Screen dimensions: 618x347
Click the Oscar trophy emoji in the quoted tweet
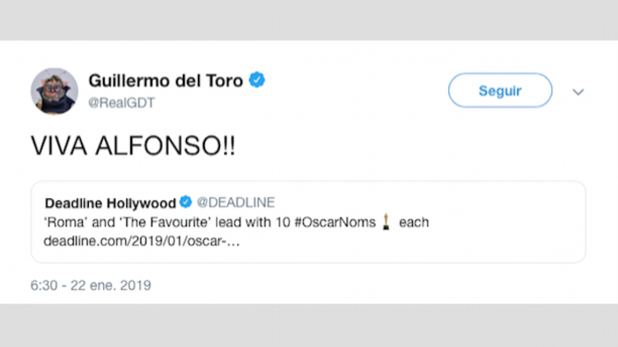coord(387,222)
